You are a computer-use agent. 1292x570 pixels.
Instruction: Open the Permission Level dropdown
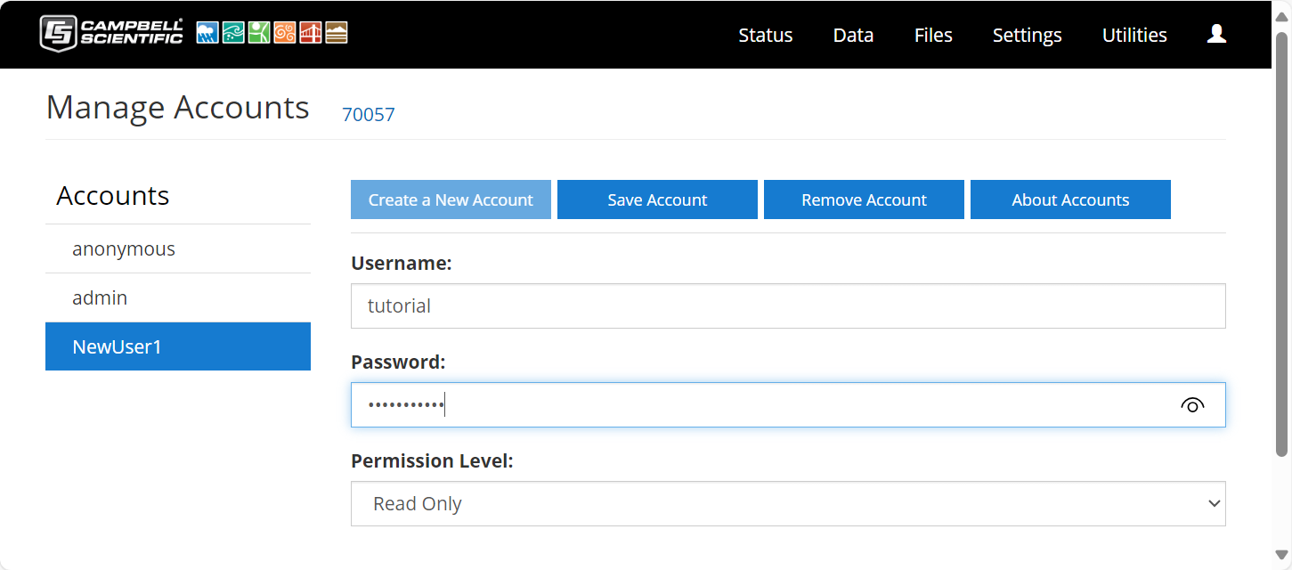pyautogui.click(x=787, y=504)
